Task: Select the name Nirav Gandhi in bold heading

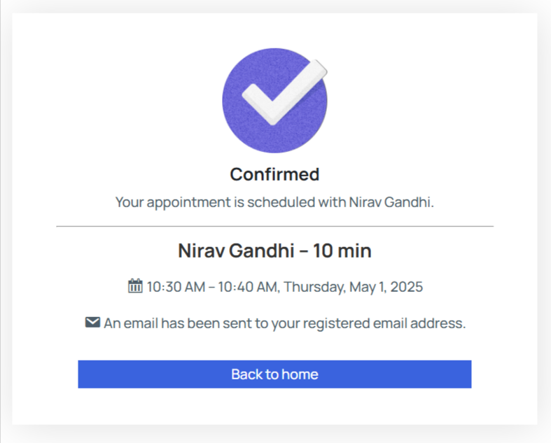Action: tap(236, 251)
